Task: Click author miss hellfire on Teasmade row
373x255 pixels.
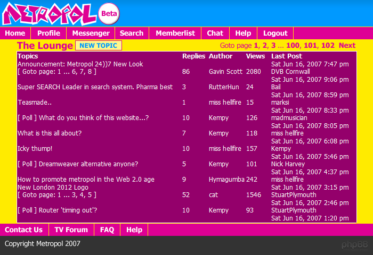Action: [225, 103]
